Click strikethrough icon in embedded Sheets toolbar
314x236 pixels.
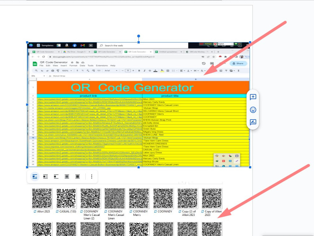pos(150,70)
